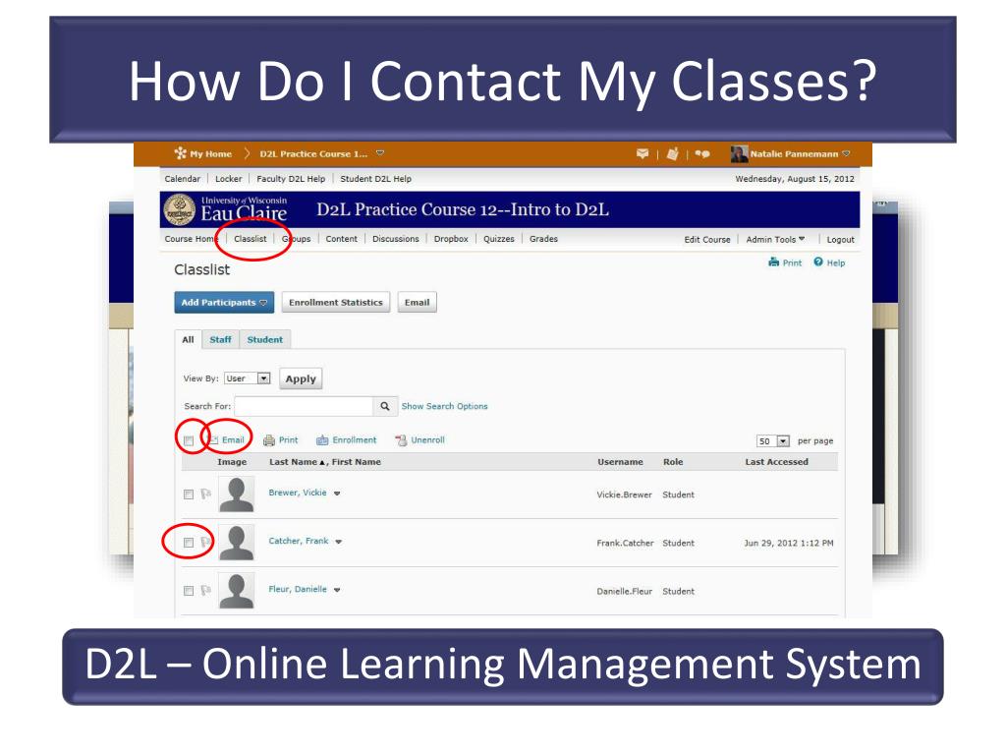The height and width of the screenshot is (755, 1006).
Task: Click Natalie Pannemann profile picture
Action: (x=739, y=154)
